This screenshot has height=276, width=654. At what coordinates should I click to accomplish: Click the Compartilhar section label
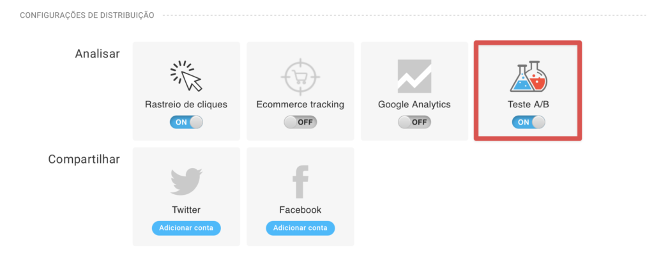point(84,160)
